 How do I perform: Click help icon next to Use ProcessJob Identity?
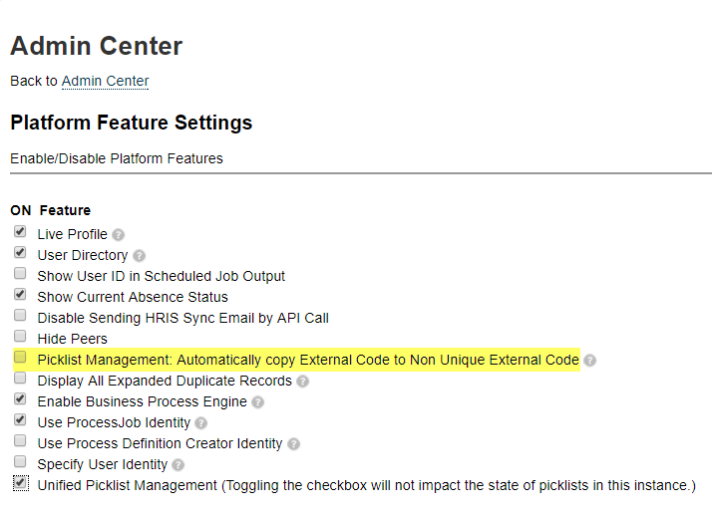click(x=201, y=423)
